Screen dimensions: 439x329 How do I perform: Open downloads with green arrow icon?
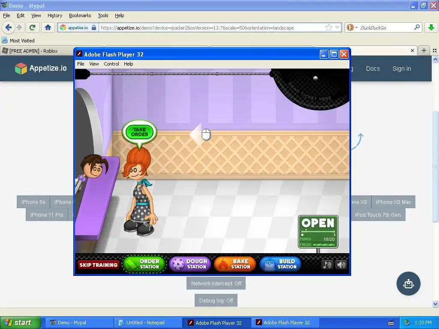point(431,27)
